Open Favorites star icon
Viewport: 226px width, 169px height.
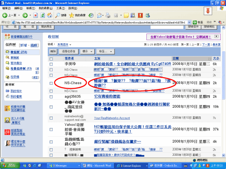[72, 15]
